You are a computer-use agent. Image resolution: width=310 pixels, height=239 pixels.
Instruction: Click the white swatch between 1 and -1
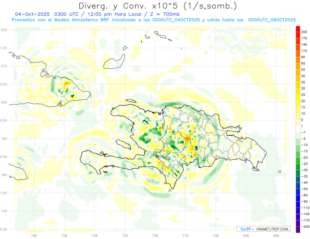coord(298,129)
